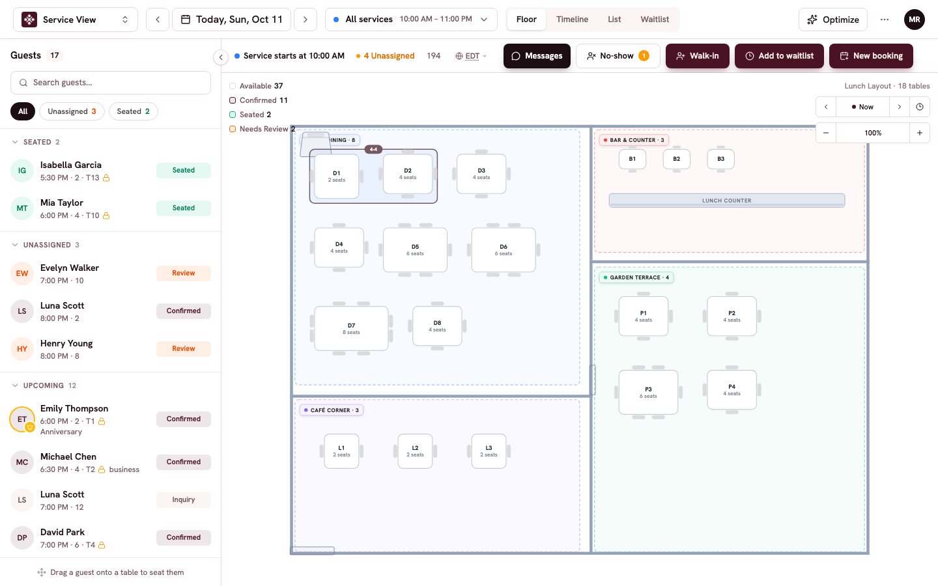This screenshot has height=586, width=938.
Task: Switch to the List tab
Action: (x=614, y=20)
